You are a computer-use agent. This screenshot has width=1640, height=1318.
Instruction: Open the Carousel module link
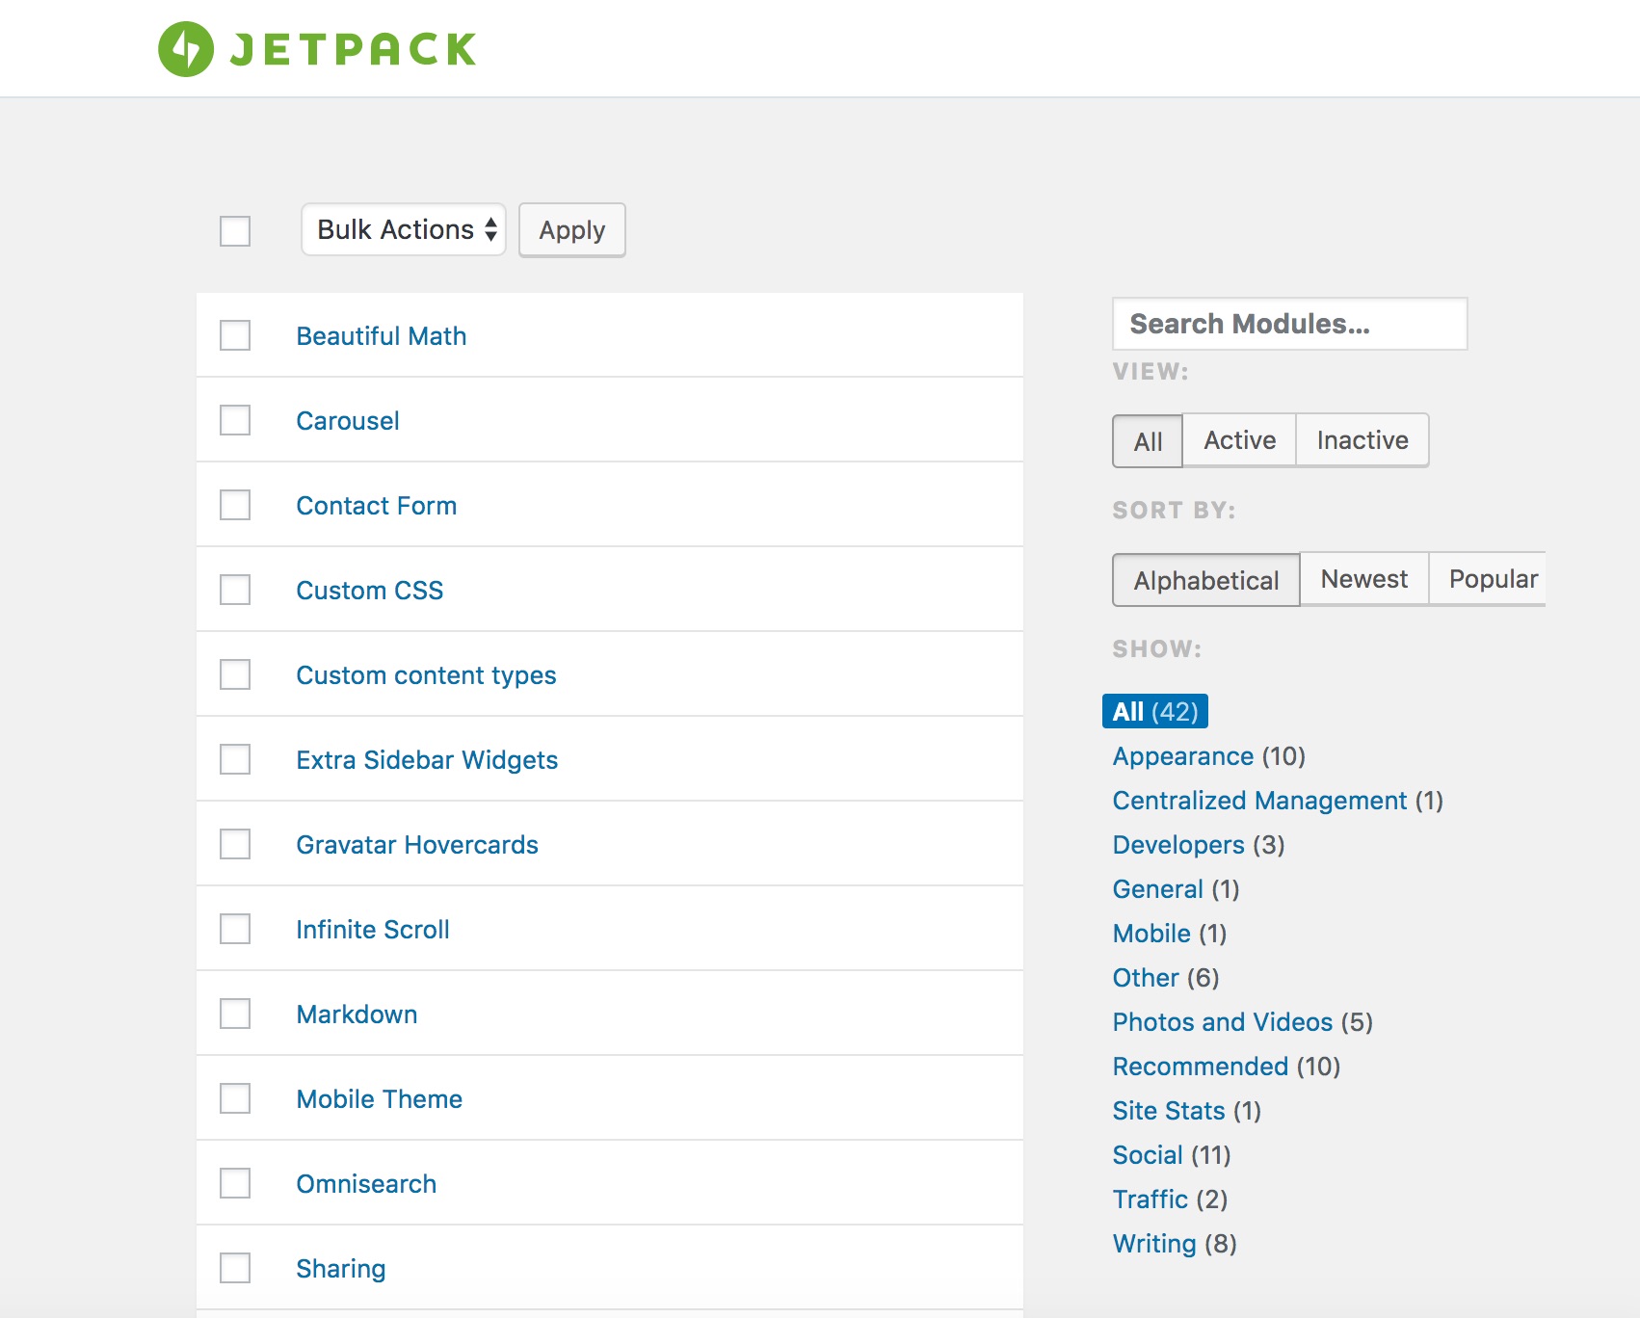click(x=348, y=421)
